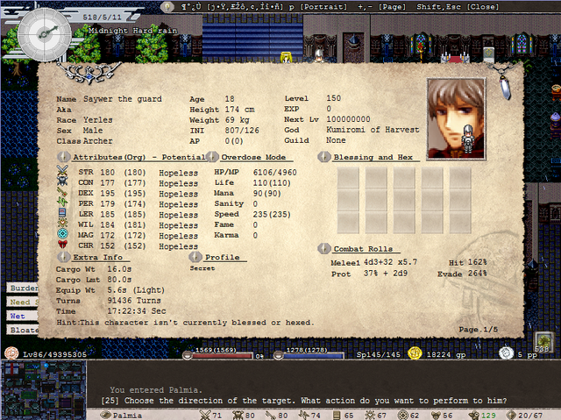Click the clock compass dial
561x420 pixels.
pos(45,33)
